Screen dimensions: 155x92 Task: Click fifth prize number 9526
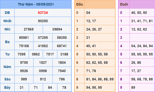[x=24, y=71]
